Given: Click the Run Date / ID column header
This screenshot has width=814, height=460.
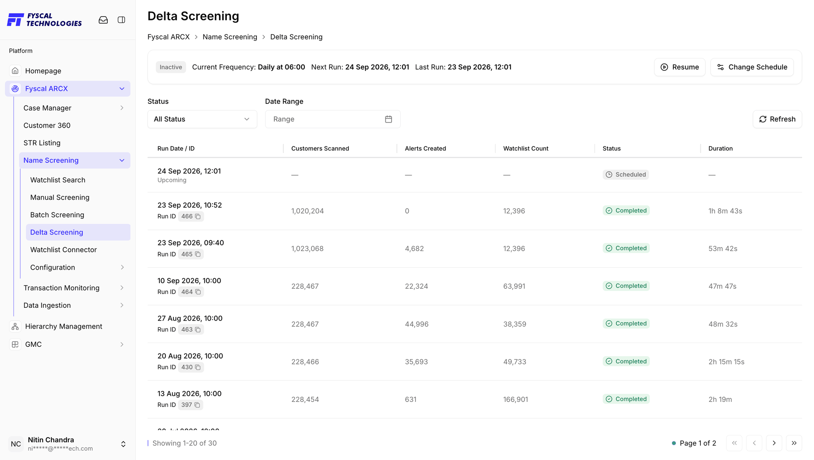Looking at the screenshot, I should pos(176,148).
